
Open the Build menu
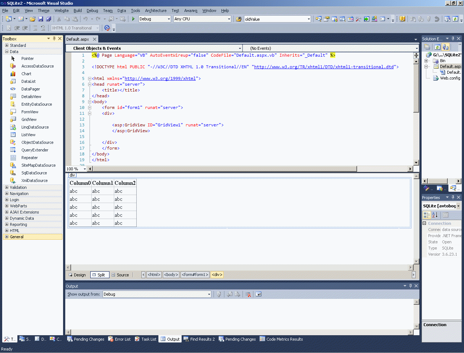click(78, 11)
